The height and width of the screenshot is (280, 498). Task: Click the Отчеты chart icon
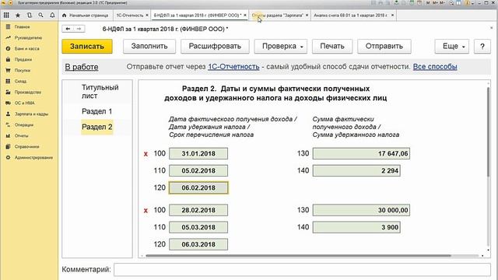(x=9, y=135)
